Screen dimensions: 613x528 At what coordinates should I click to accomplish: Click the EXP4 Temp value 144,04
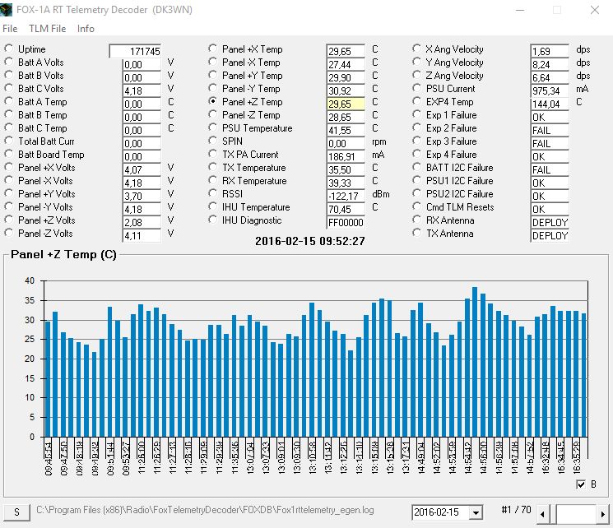point(550,104)
